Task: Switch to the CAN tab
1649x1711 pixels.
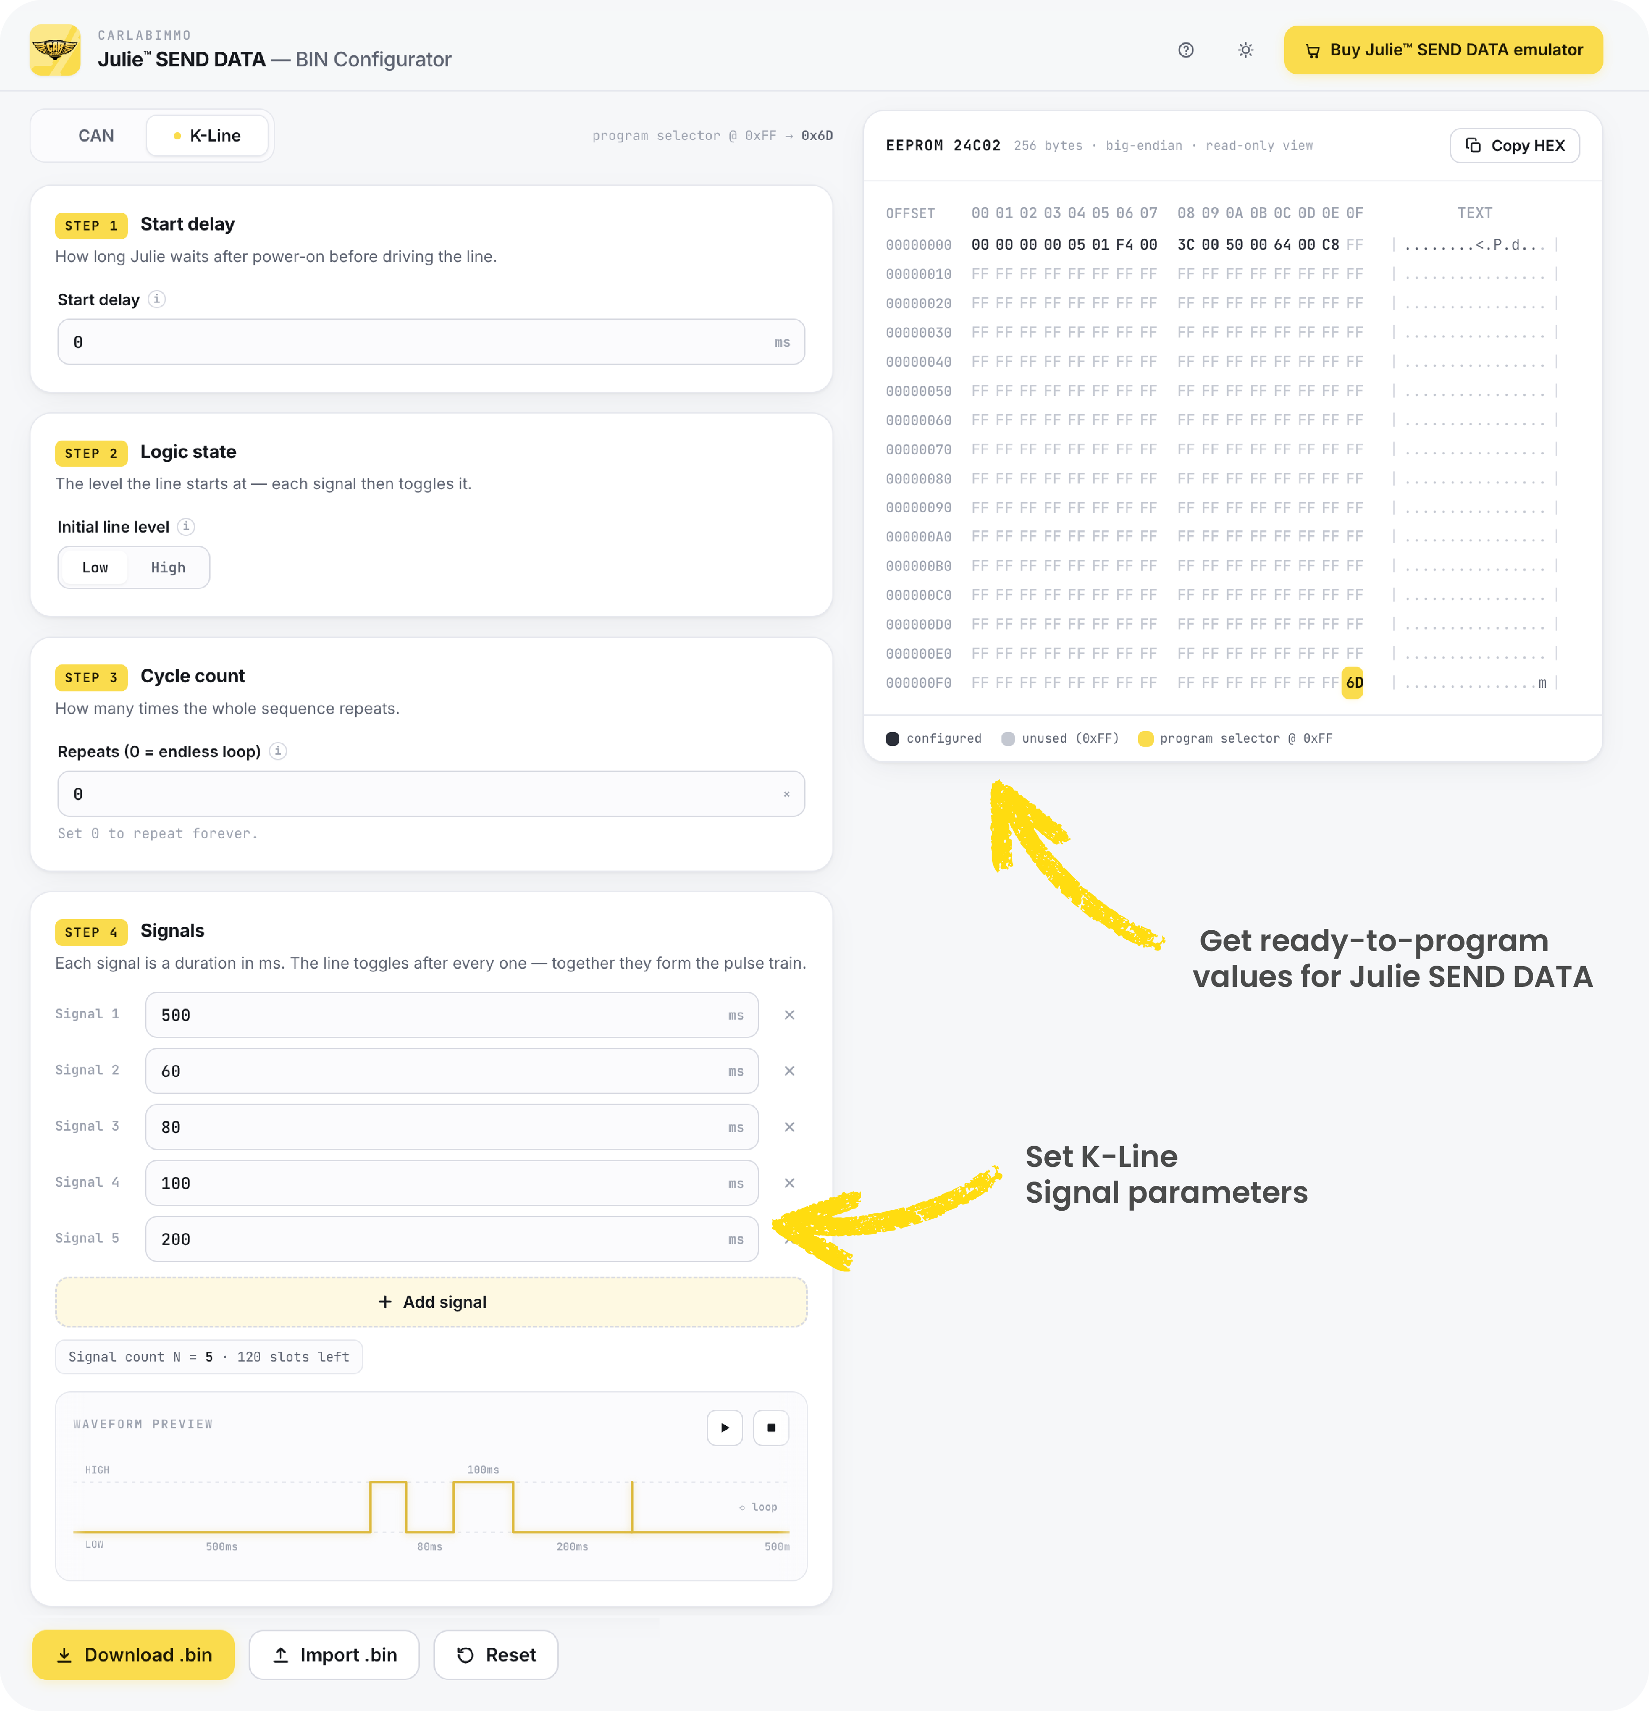Action: tap(96, 135)
